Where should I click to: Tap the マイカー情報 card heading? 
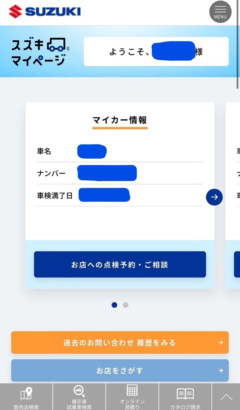pos(120,120)
